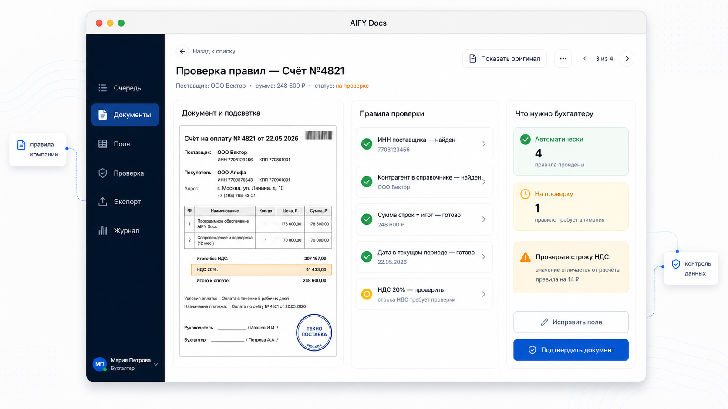Open the Очередь list icon in sidebar
This screenshot has height=409, width=728.
pyautogui.click(x=103, y=88)
